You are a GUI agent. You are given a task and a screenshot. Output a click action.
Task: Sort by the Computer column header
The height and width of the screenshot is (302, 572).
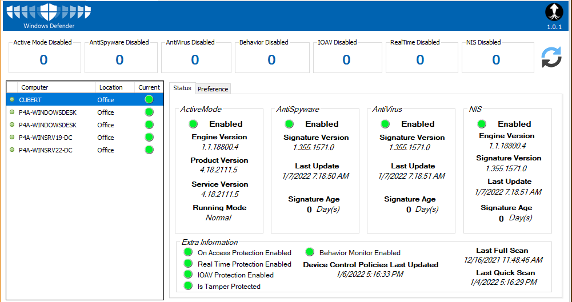(56, 87)
